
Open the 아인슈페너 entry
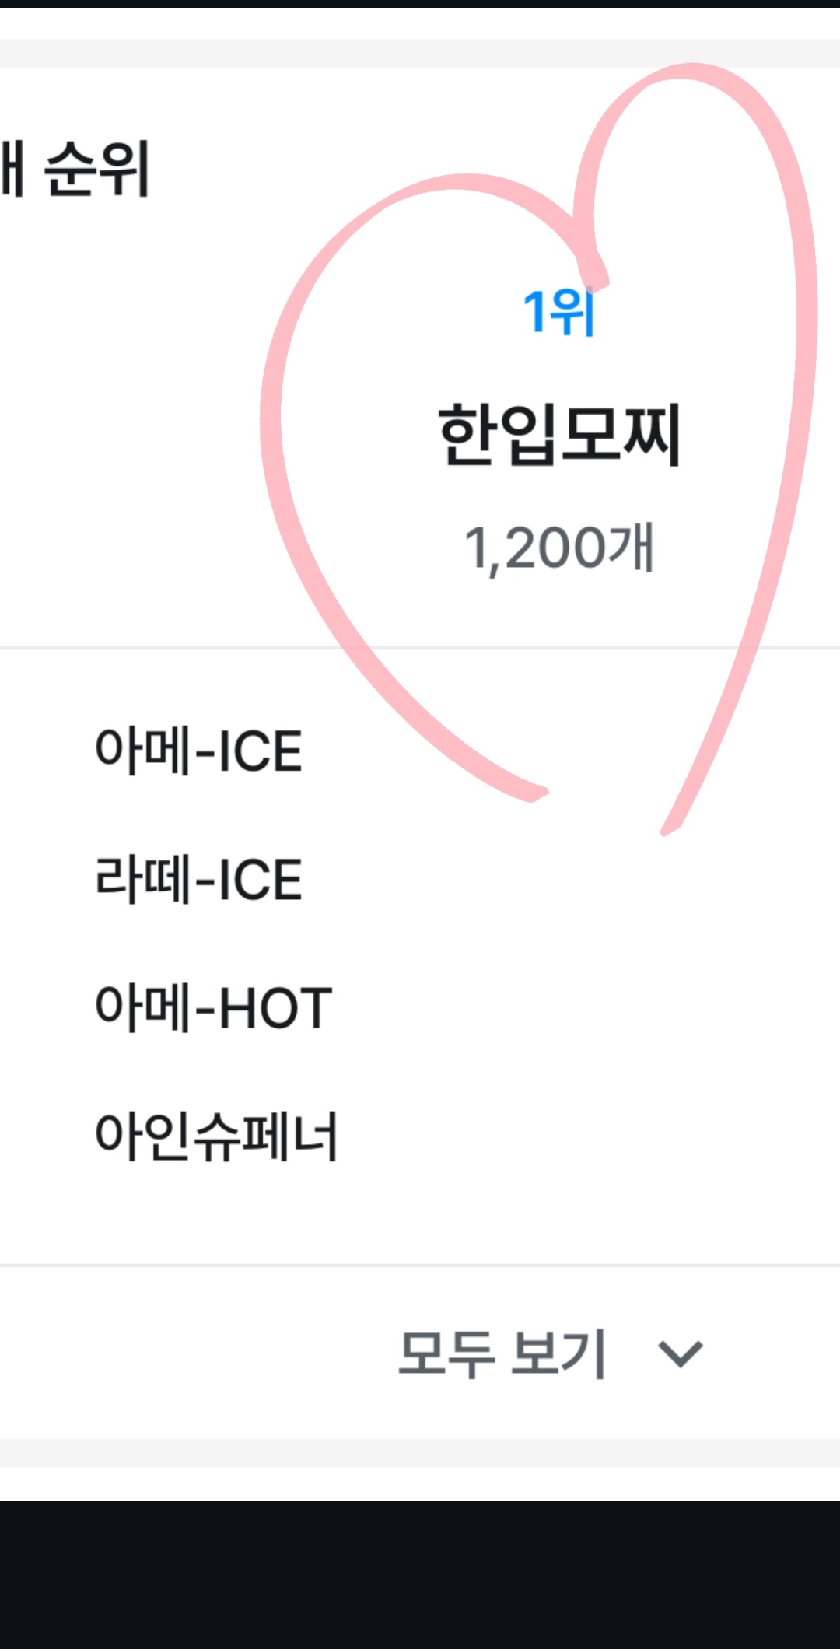click(216, 1136)
